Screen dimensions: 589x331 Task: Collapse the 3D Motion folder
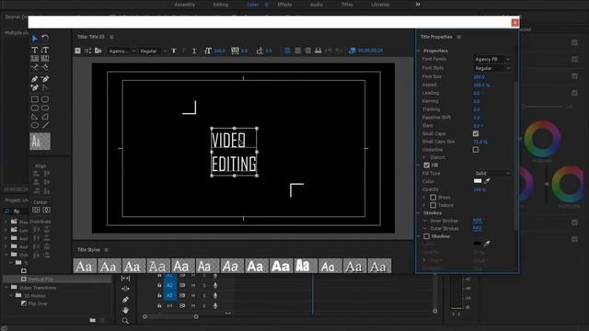[x=11, y=296]
